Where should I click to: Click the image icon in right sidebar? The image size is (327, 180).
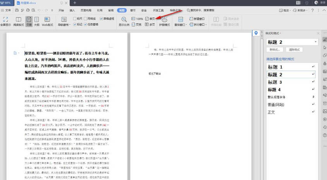pyautogui.click(x=325, y=111)
